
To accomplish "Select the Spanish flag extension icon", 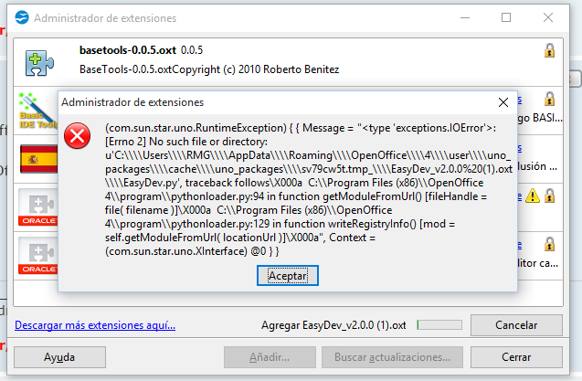I will click(x=38, y=159).
